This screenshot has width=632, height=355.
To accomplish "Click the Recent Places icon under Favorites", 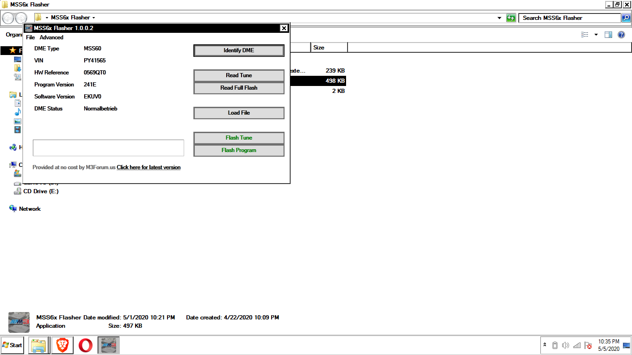I will pos(18,77).
